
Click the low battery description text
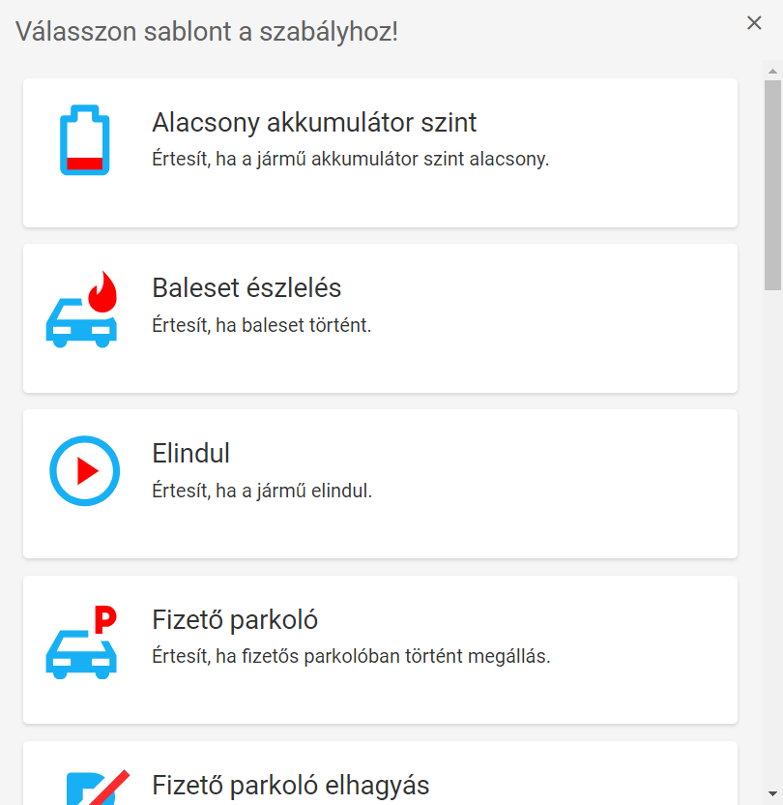(x=350, y=159)
